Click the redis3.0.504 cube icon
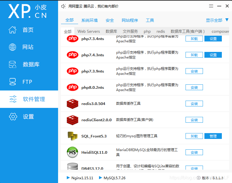Screen dimensions: 232x183 pyautogui.click(x=73, y=104)
